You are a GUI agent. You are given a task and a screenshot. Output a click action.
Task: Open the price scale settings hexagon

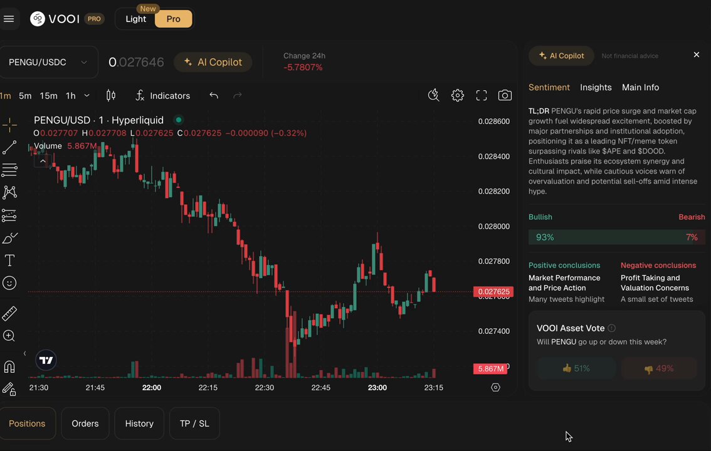(x=495, y=387)
